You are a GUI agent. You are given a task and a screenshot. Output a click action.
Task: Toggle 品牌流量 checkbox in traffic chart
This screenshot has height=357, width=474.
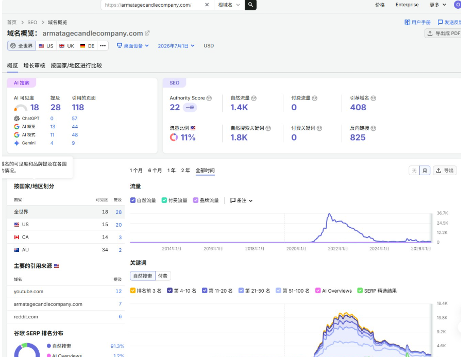196,200
